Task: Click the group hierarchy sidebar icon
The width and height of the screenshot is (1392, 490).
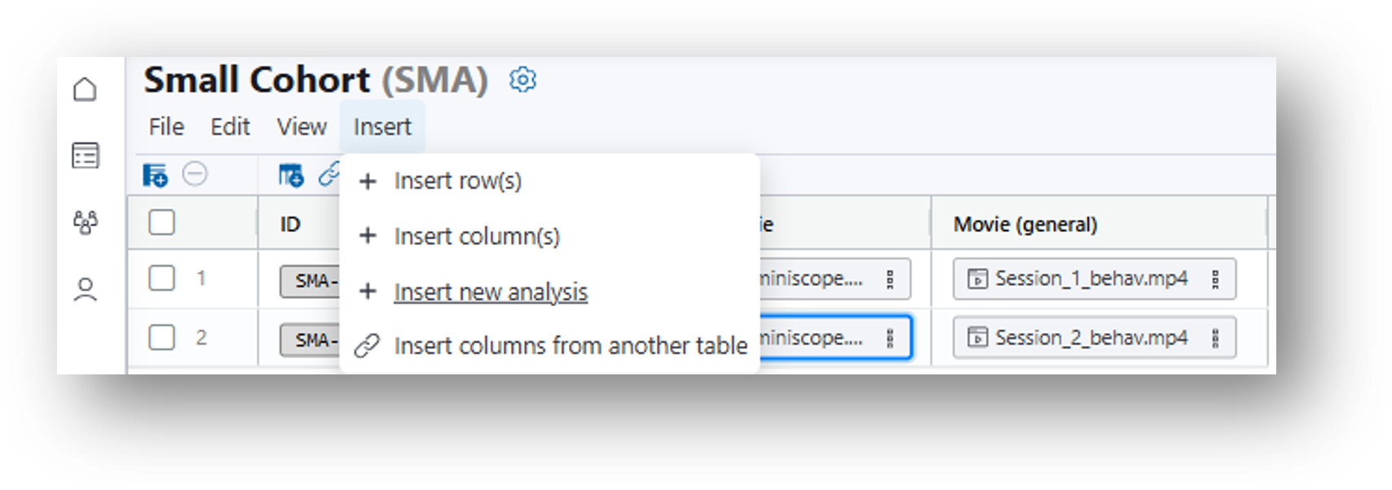Action: pos(86,222)
